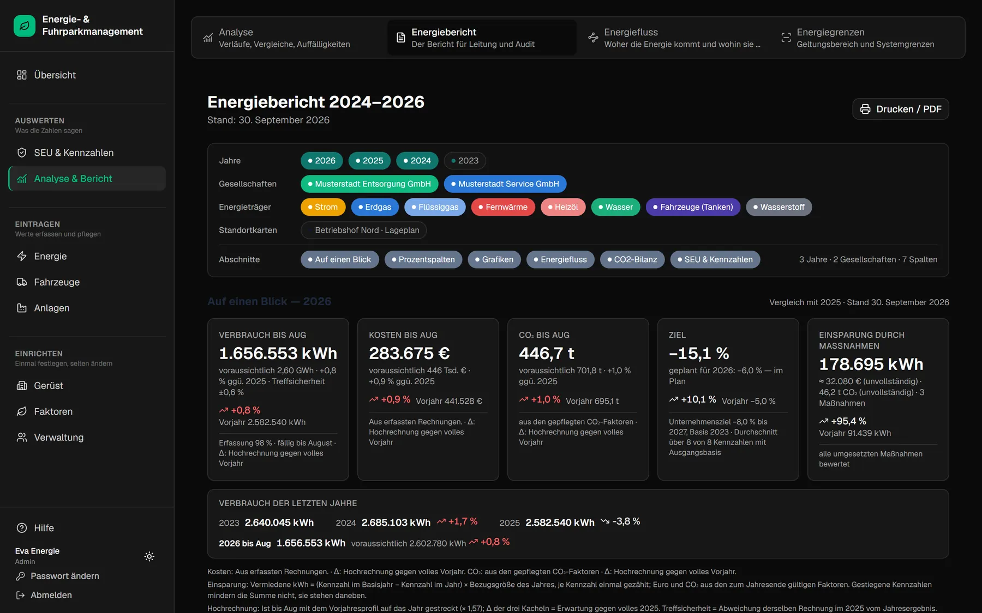The width and height of the screenshot is (982, 613).
Task: Open Übersicht dashboard icon
Action: point(22,75)
